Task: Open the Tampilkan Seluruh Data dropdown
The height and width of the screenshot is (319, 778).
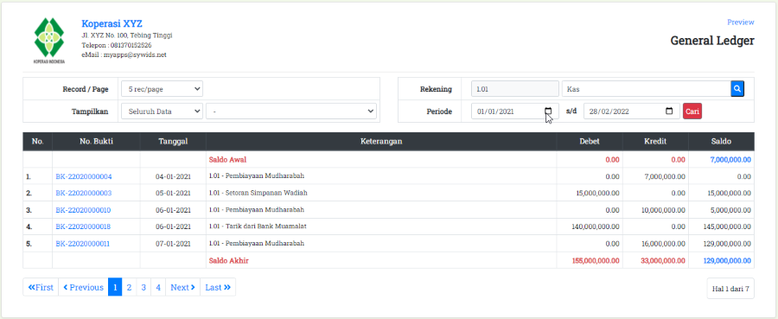Action: point(163,112)
